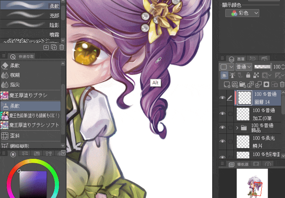Hide the 鱗片 layer

(x=222, y=141)
